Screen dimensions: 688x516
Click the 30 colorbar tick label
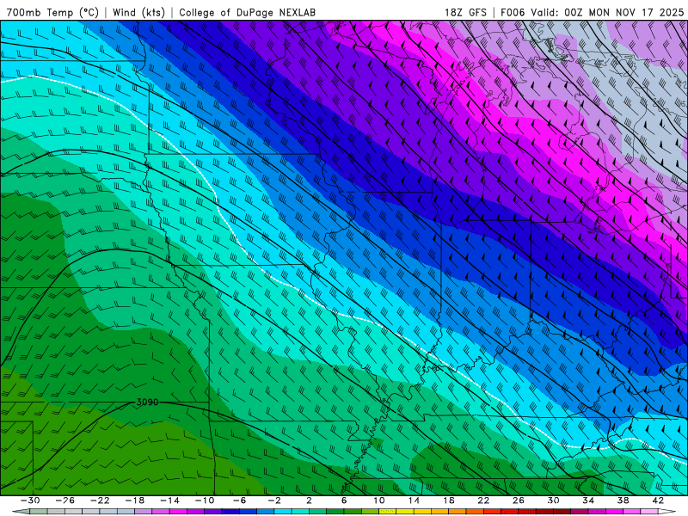coord(553,501)
